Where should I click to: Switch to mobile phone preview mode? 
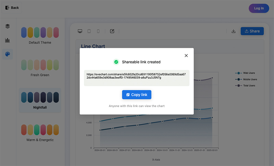(98, 31)
